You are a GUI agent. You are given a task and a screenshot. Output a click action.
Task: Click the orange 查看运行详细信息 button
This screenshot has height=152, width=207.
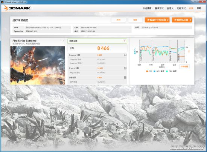tap(157, 20)
